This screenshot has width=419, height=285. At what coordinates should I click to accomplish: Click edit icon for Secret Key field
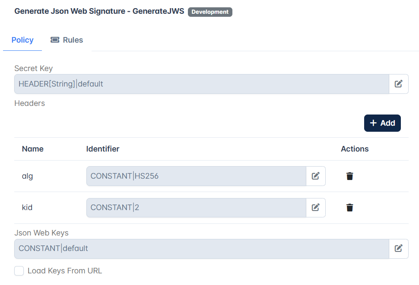point(398,84)
